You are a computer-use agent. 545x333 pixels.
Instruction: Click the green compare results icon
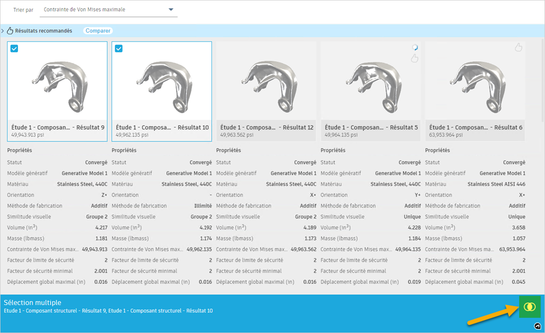tap(530, 307)
